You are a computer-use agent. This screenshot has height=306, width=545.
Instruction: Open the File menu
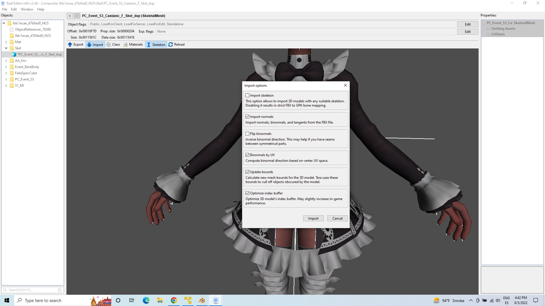tap(5, 9)
